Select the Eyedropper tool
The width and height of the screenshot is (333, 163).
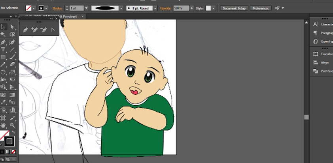coord(3,102)
